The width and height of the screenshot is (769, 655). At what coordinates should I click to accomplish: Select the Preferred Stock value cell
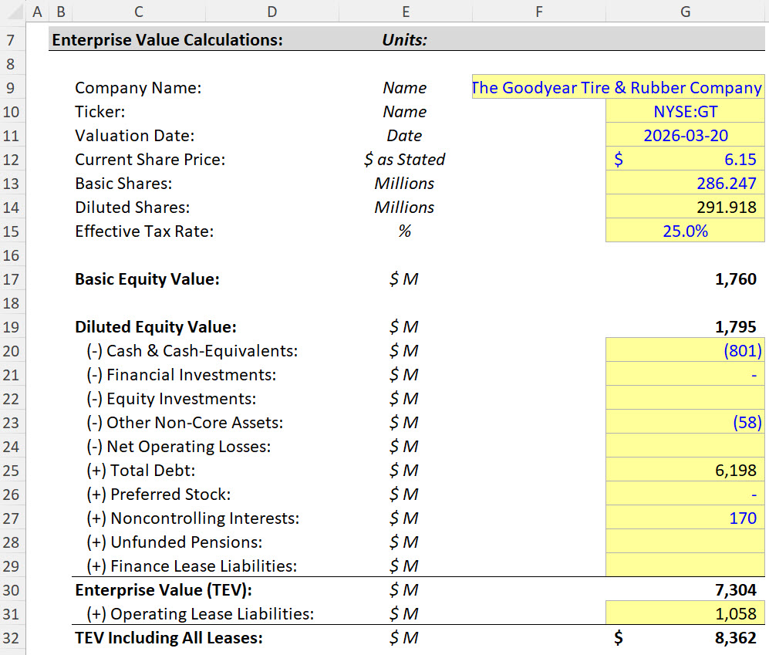685,494
